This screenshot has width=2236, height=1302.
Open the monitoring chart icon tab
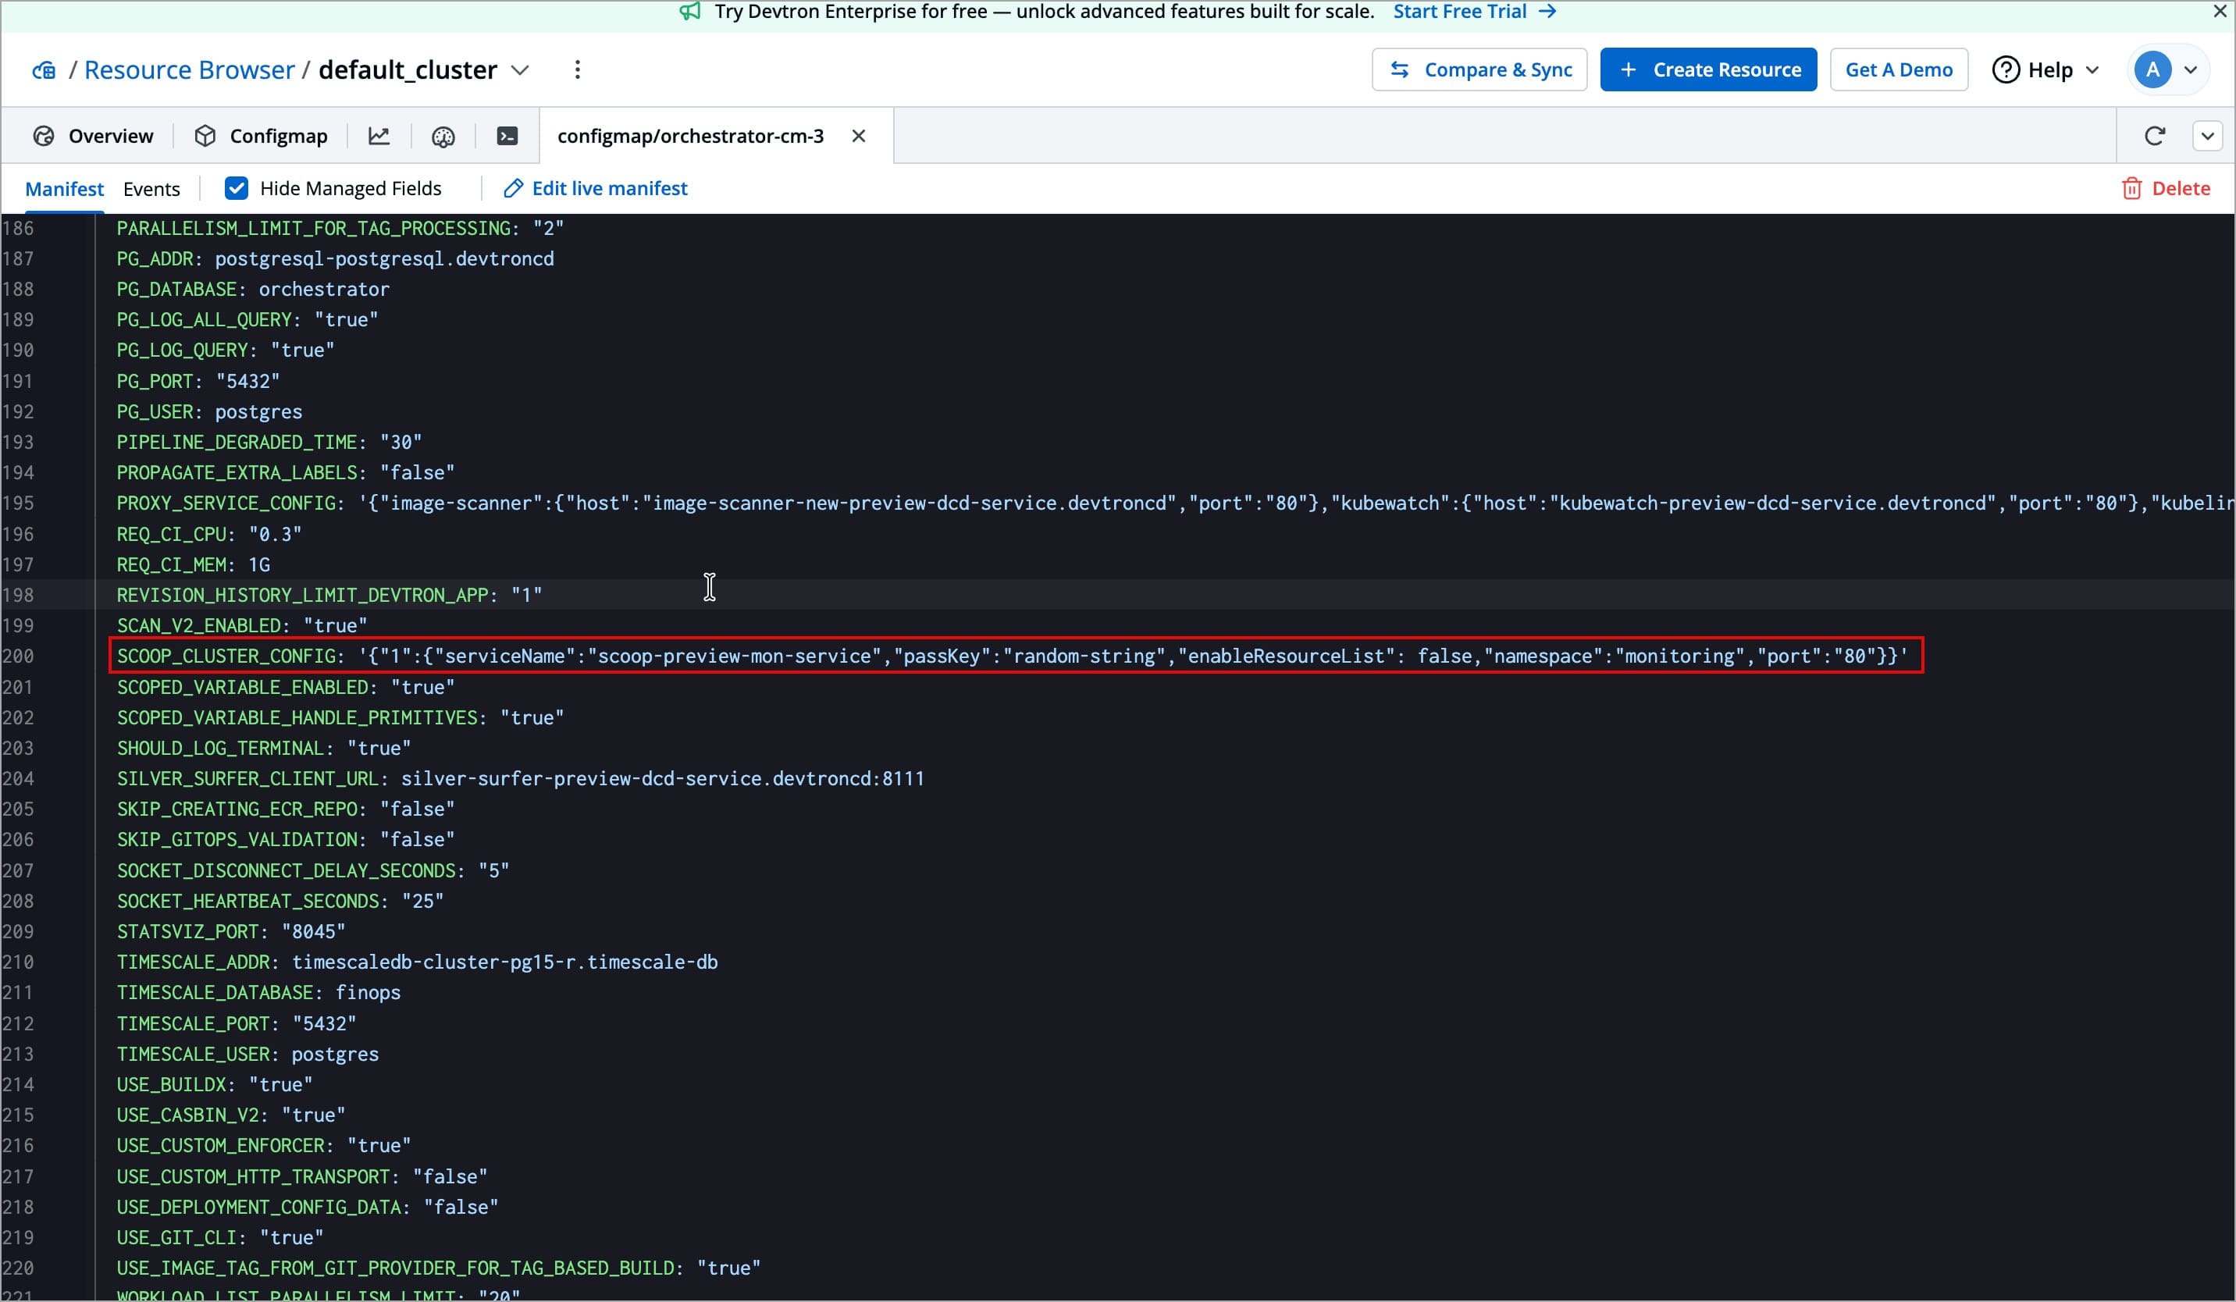pyautogui.click(x=379, y=136)
